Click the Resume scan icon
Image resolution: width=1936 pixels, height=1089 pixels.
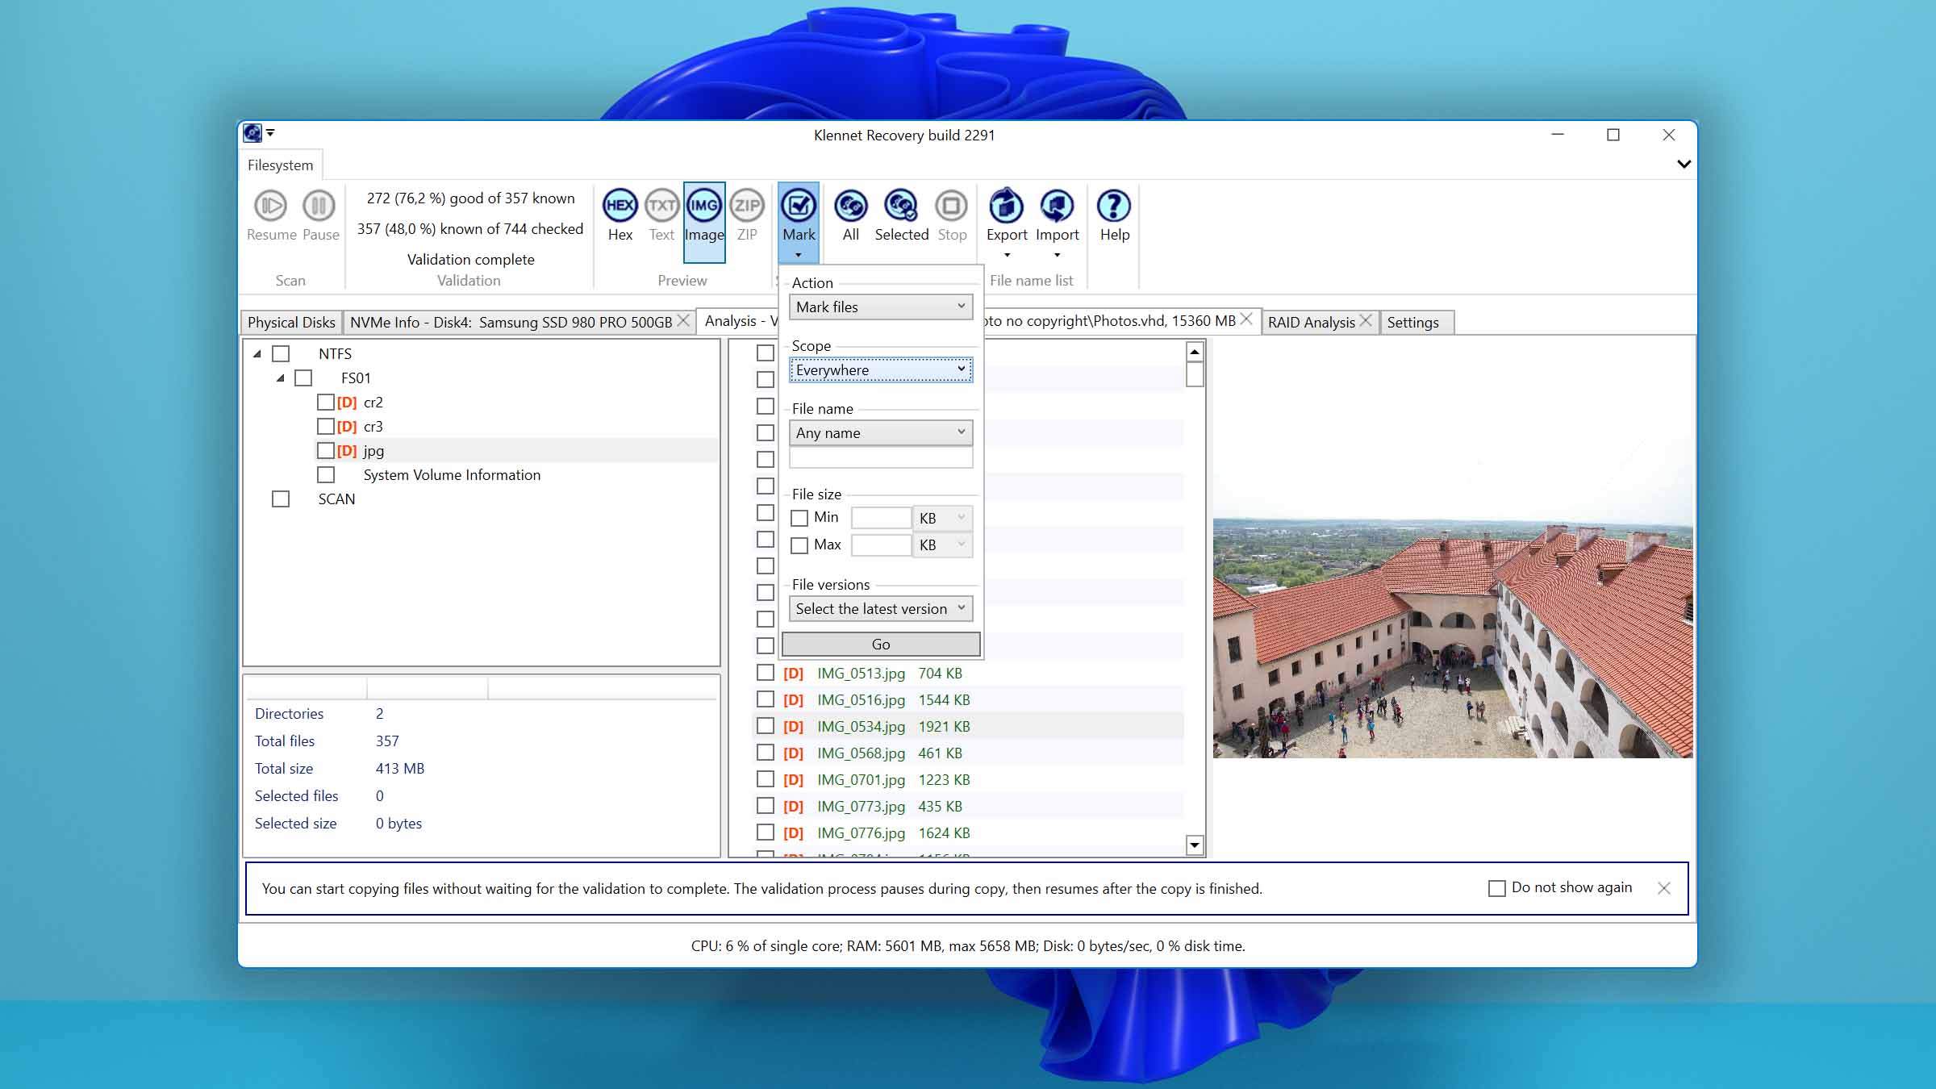pos(271,206)
